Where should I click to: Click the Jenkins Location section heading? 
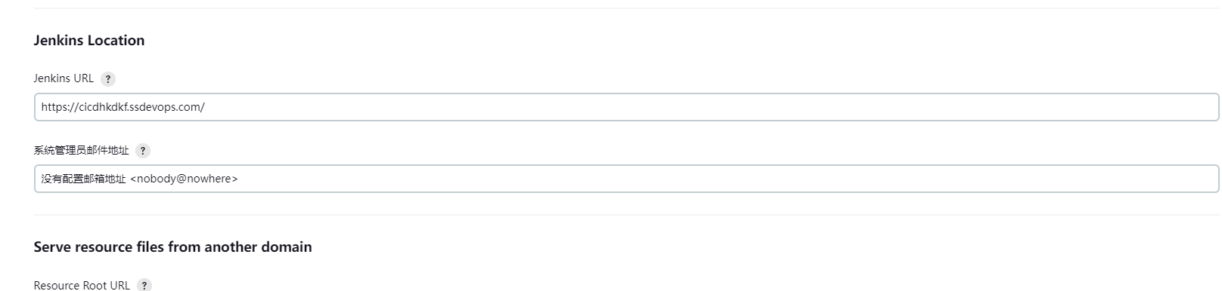click(x=89, y=41)
